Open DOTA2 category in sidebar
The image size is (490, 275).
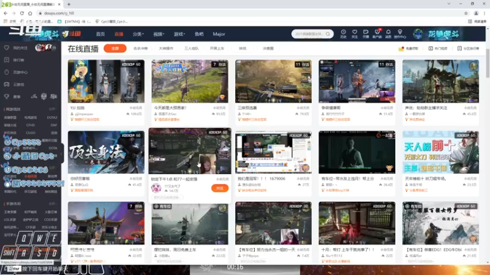point(52,117)
